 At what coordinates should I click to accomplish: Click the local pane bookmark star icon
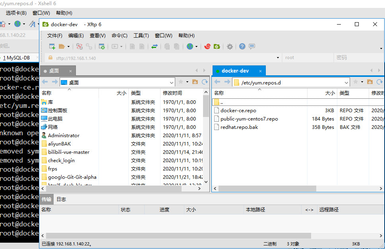pyautogui.click(x=181, y=82)
